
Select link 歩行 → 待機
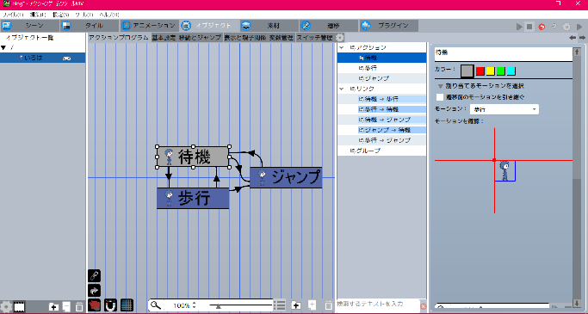click(x=381, y=109)
